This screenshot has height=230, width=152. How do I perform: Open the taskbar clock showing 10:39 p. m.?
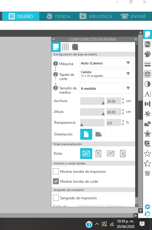tap(125, 224)
